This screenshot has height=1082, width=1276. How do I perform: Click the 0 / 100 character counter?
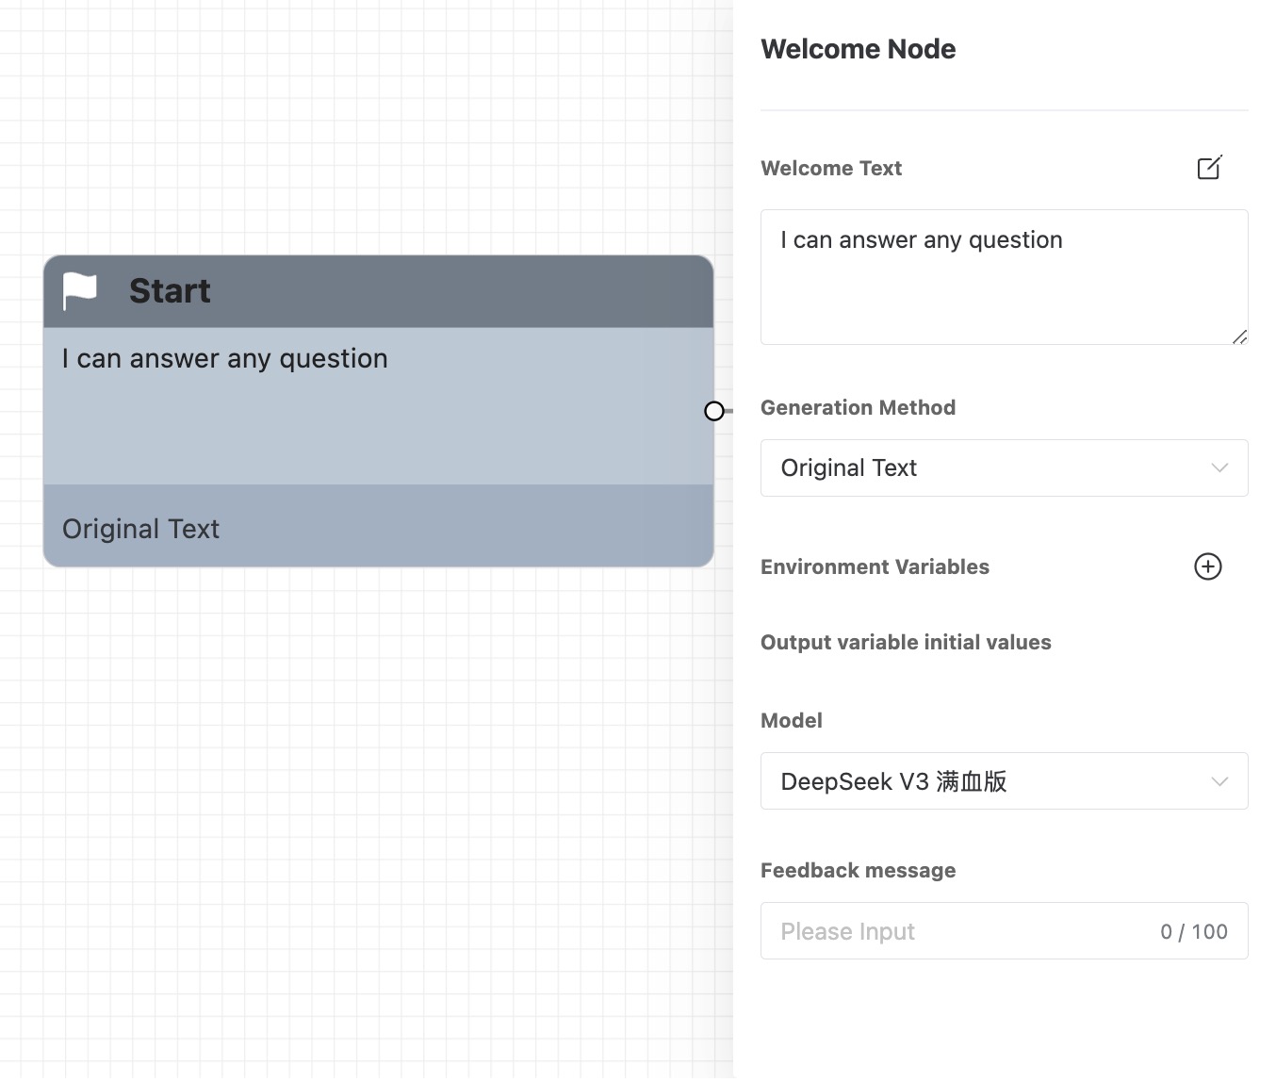point(1193,932)
